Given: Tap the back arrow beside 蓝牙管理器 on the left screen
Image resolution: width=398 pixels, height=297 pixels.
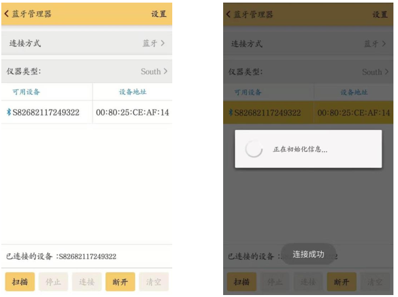Looking at the screenshot, I should (8, 14).
